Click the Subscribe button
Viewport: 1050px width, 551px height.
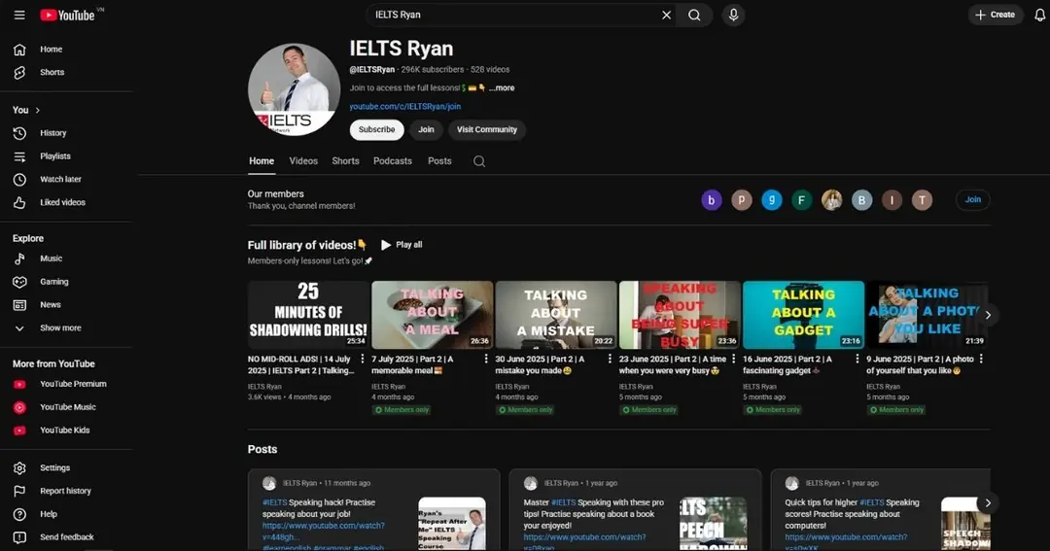pyautogui.click(x=376, y=130)
